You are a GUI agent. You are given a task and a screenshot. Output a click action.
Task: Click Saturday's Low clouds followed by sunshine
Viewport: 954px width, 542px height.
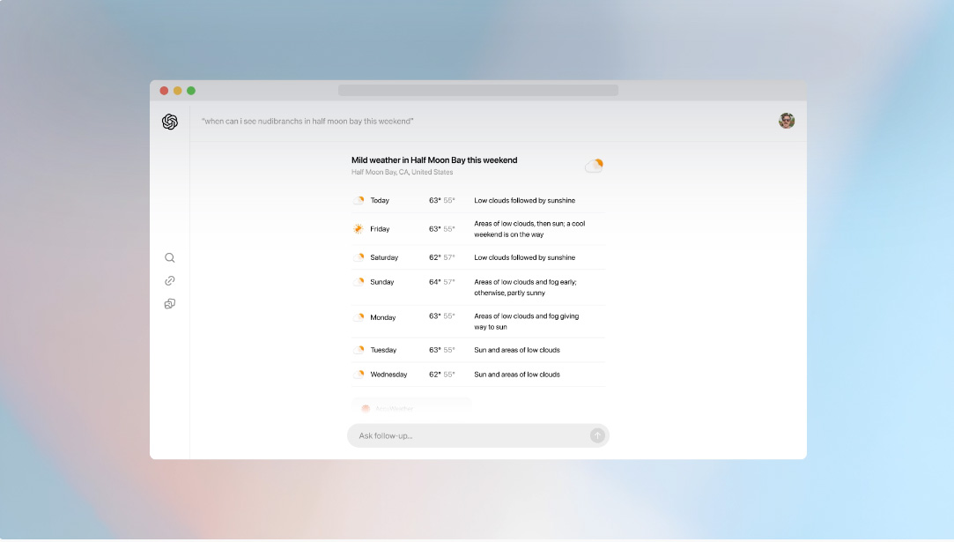coord(524,257)
